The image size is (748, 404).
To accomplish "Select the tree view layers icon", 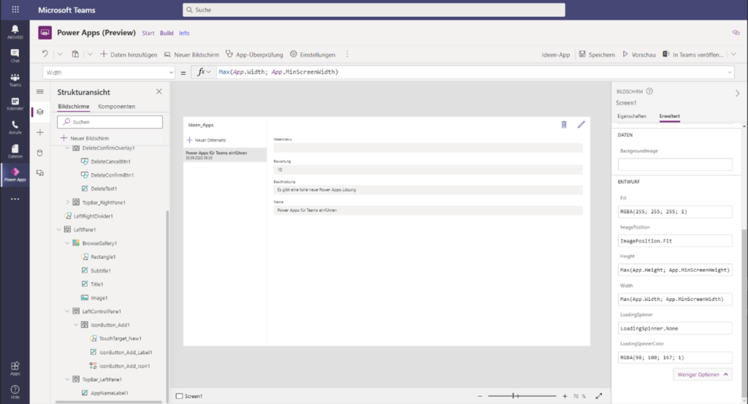I will coord(40,112).
